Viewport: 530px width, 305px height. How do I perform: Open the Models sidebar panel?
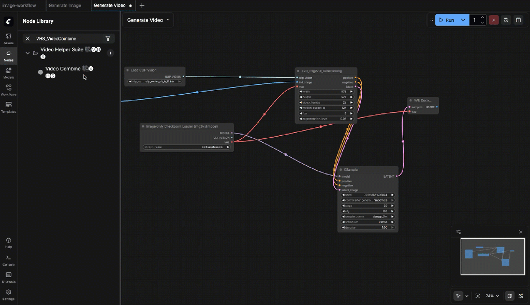pyautogui.click(x=8, y=73)
